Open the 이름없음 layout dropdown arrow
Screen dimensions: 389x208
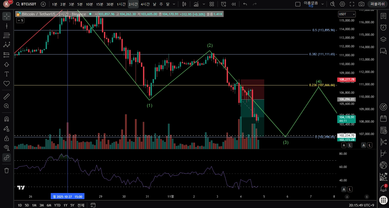pyautogui.click(x=323, y=4)
